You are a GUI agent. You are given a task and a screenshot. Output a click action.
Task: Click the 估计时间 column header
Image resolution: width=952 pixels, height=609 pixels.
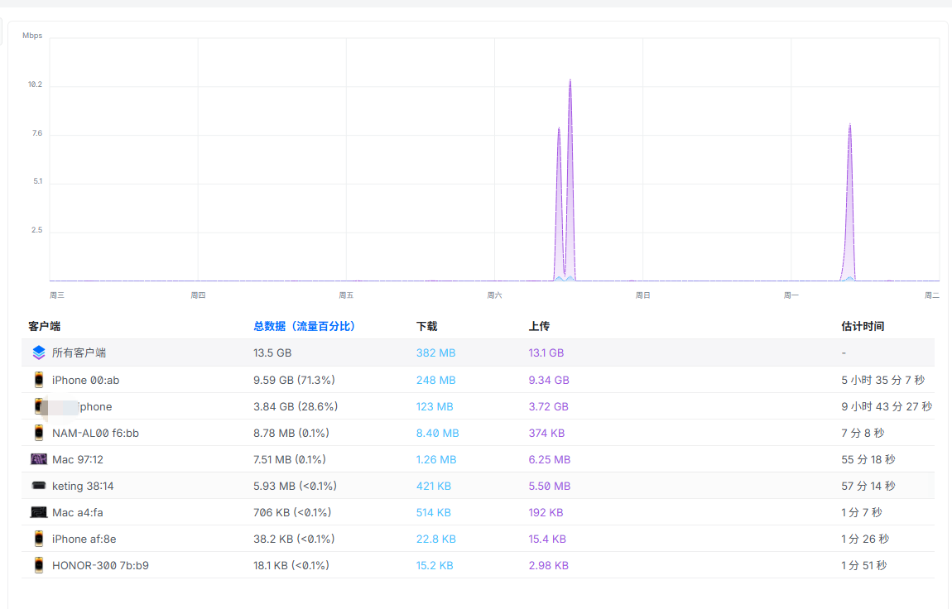click(x=863, y=326)
